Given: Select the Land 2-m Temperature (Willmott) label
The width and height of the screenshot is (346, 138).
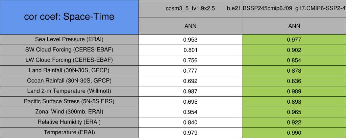Looking at the screenshot, I should click(x=69, y=91).
